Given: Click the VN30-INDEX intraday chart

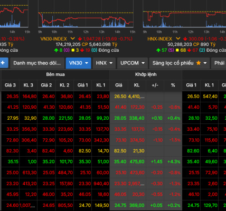Looking at the screenshot, I should point(86,17).
